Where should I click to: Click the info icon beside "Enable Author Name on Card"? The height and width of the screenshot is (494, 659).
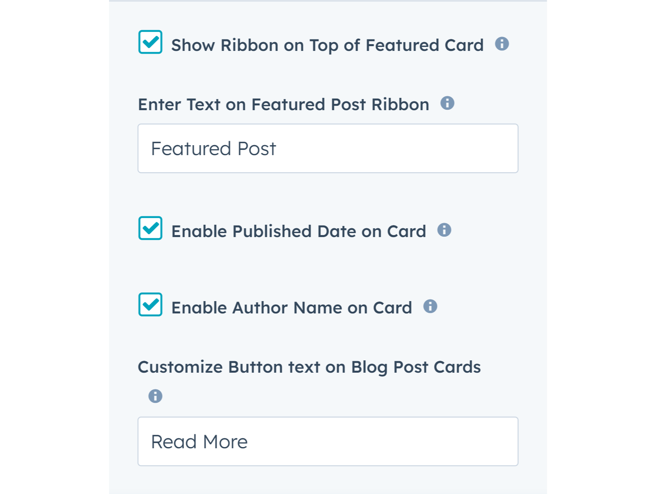431,306
